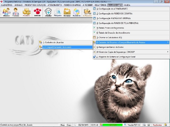Click the Procurar folder icon
This screenshot has width=170, height=127.
coord(67,12)
